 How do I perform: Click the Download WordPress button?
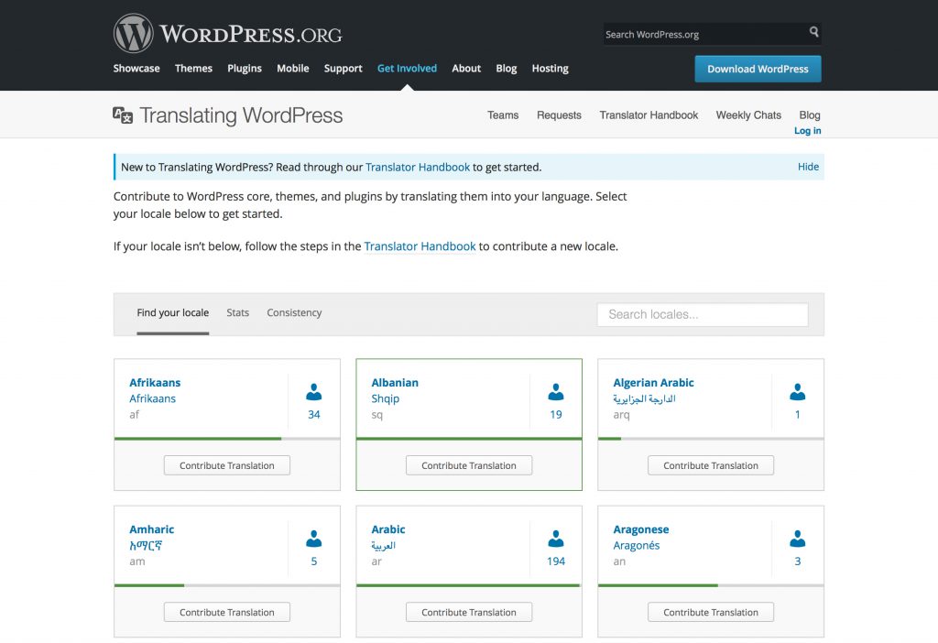coord(758,69)
